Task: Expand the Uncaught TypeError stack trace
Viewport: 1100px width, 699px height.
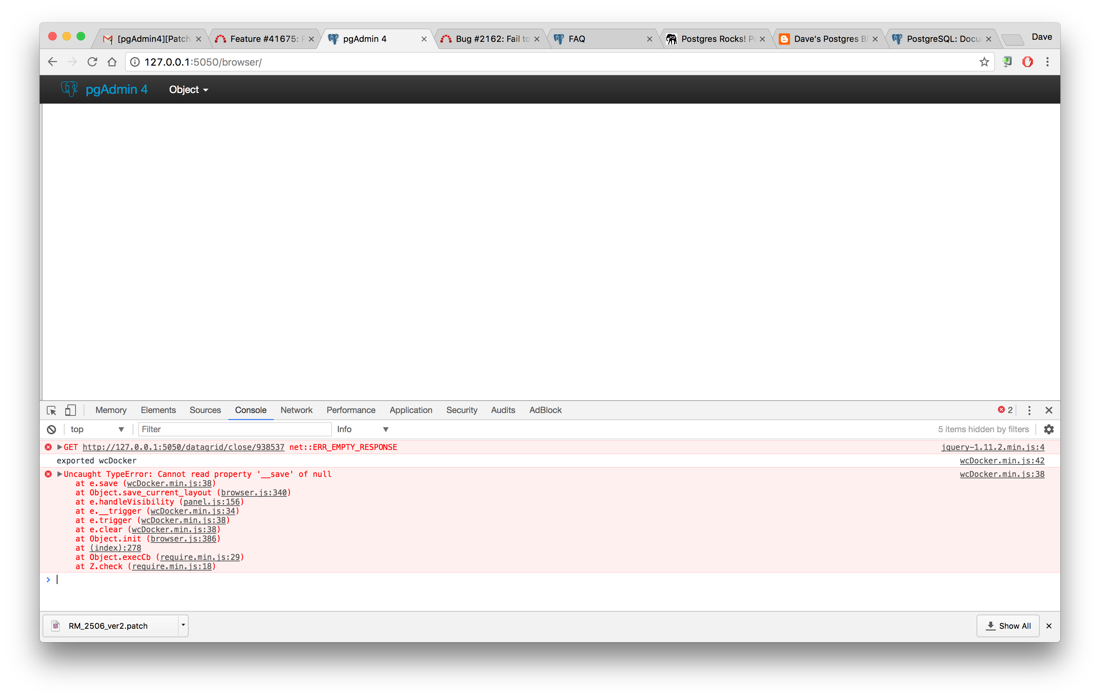Action: click(60, 474)
